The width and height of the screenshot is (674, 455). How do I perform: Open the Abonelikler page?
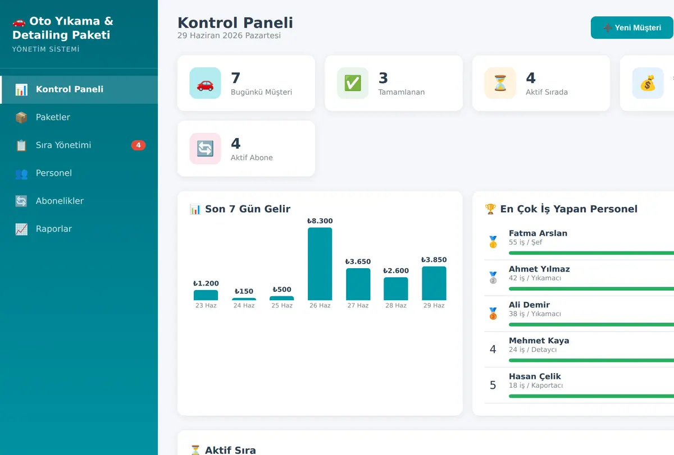click(79, 201)
